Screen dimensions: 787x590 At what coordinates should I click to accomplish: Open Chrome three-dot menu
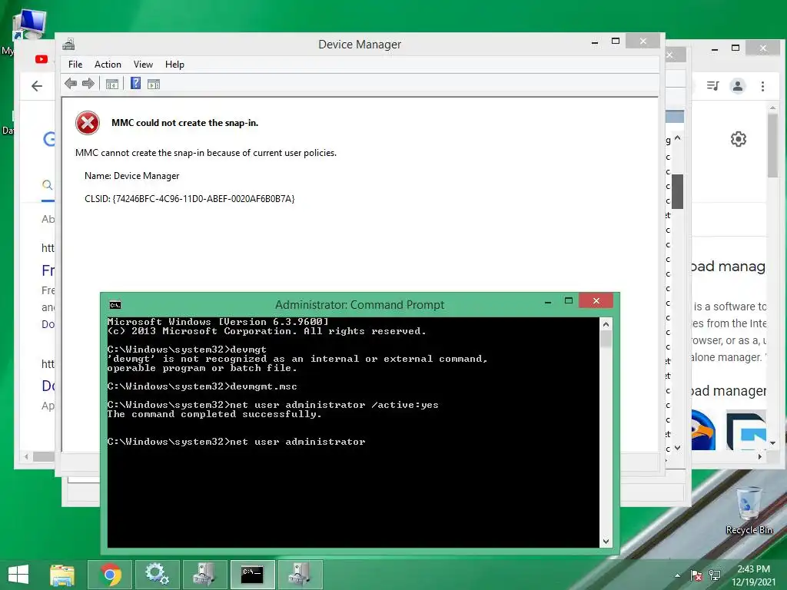(762, 86)
